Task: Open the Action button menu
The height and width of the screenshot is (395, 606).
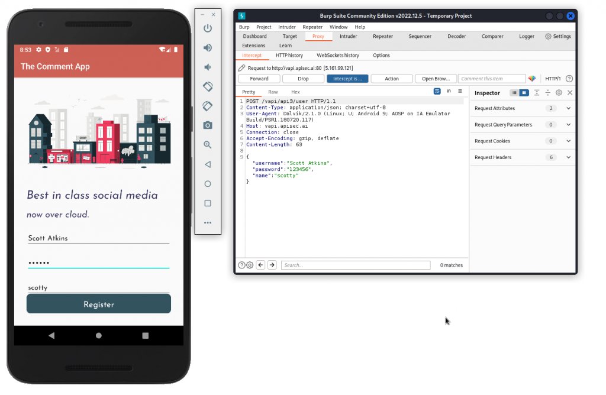Action: point(392,79)
